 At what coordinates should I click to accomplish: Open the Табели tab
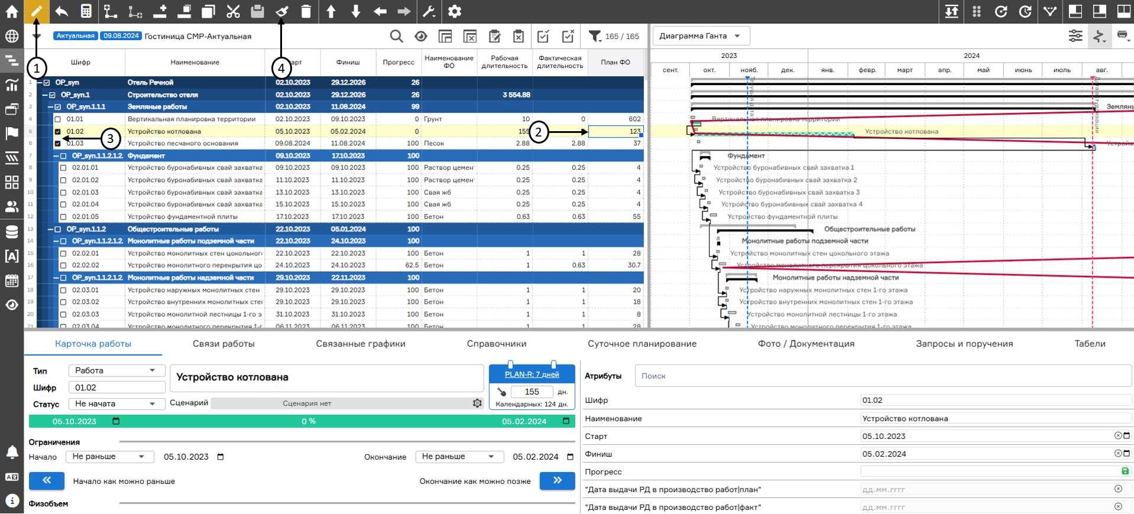pyautogui.click(x=1090, y=344)
